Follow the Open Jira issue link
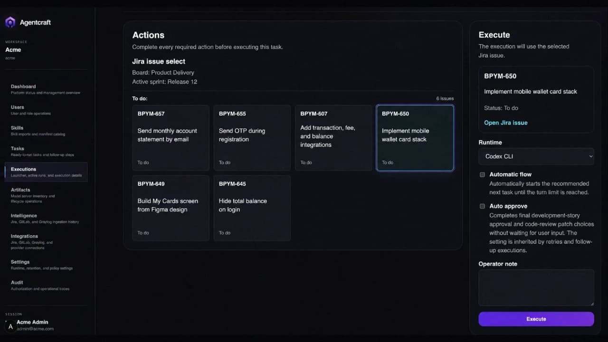 (505, 123)
